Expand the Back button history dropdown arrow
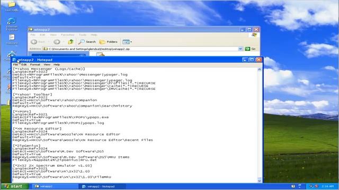 49,42
